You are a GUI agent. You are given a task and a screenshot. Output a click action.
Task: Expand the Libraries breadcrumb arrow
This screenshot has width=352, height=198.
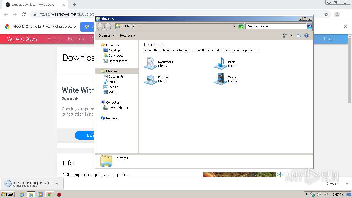click(139, 26)
